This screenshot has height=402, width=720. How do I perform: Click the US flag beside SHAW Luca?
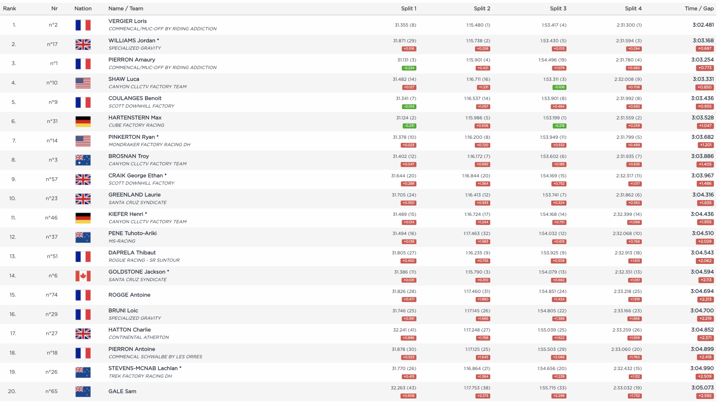[83, 83]
